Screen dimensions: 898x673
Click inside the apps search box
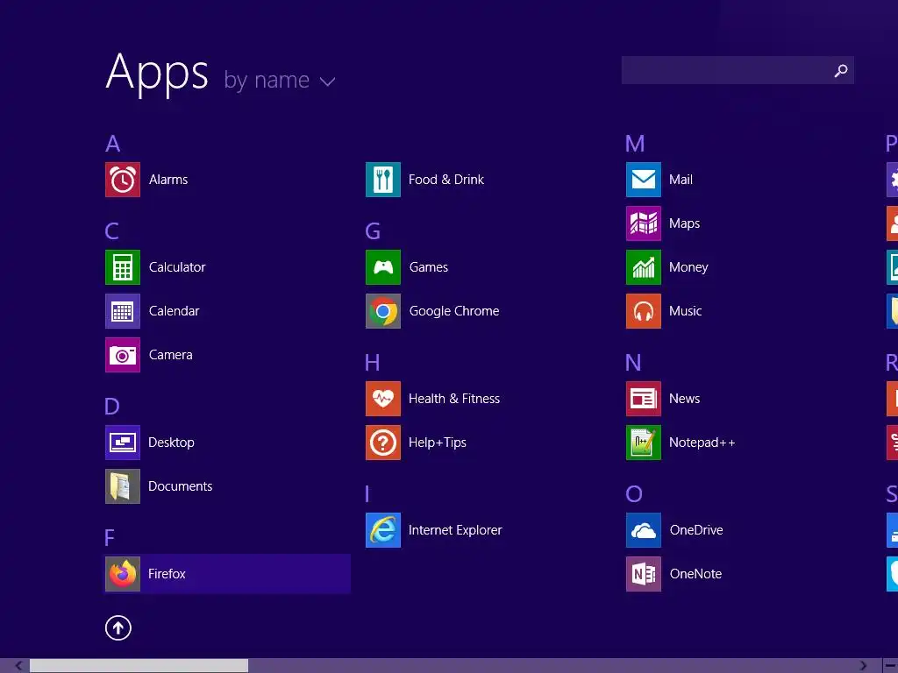coord(738,70)
